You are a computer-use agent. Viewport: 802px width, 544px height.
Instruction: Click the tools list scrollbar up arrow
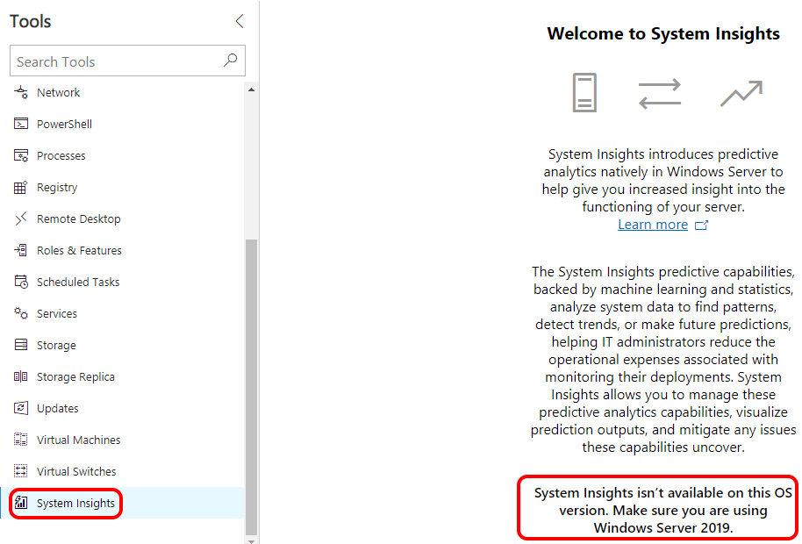pos(251,90)
